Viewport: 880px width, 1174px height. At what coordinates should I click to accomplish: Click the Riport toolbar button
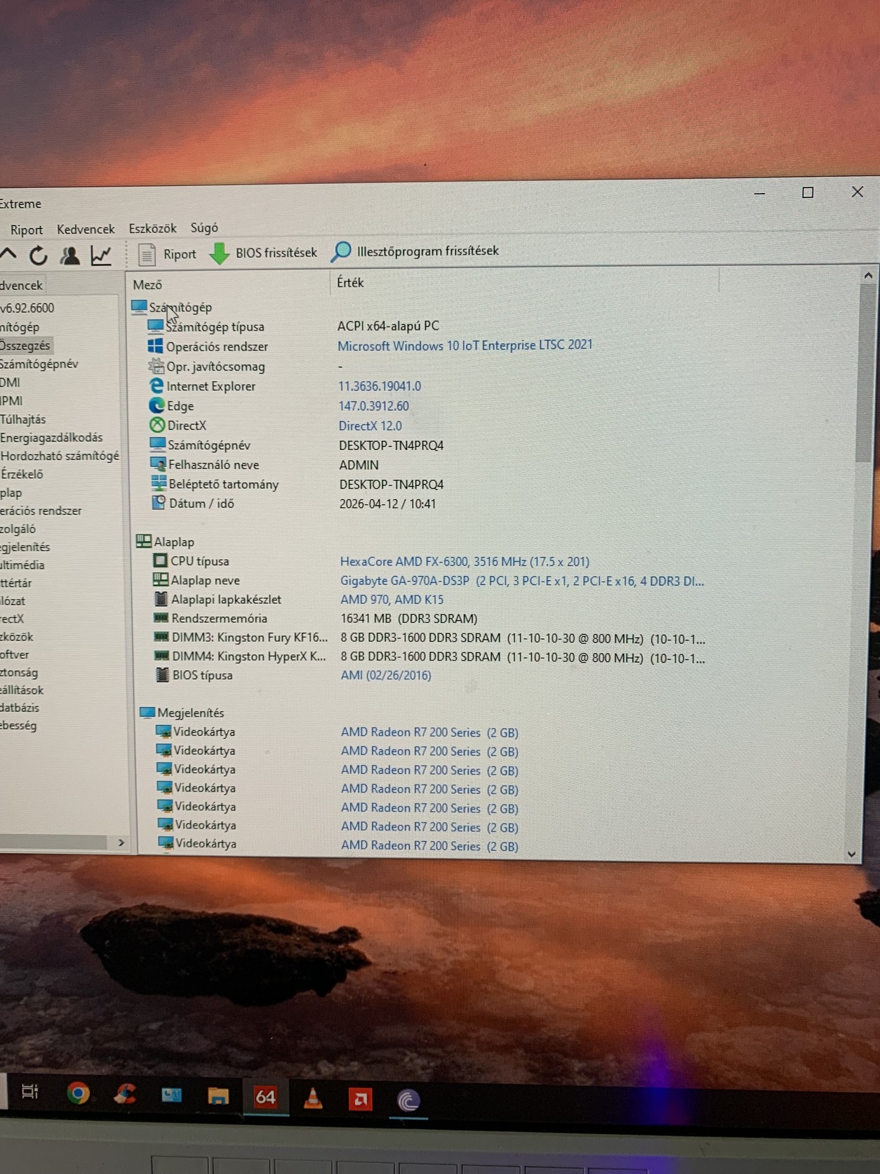tap(167, 254)
